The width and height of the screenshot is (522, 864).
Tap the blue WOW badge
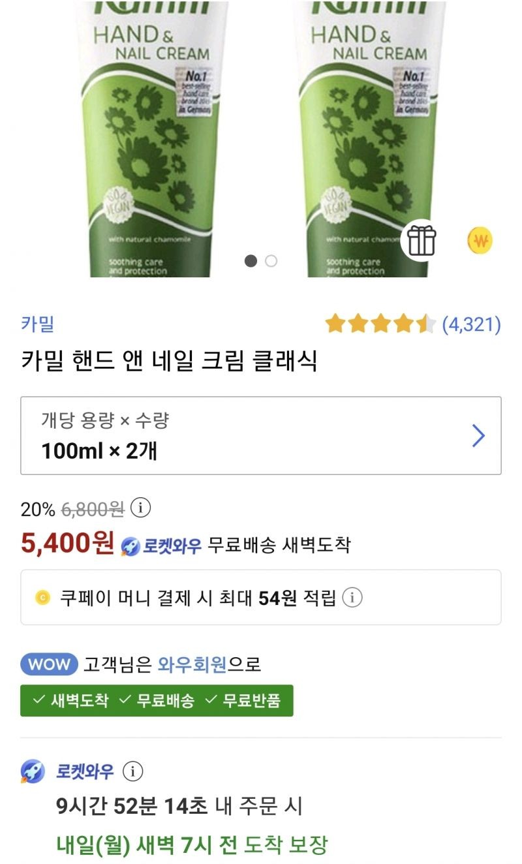[x=49, y=664]
